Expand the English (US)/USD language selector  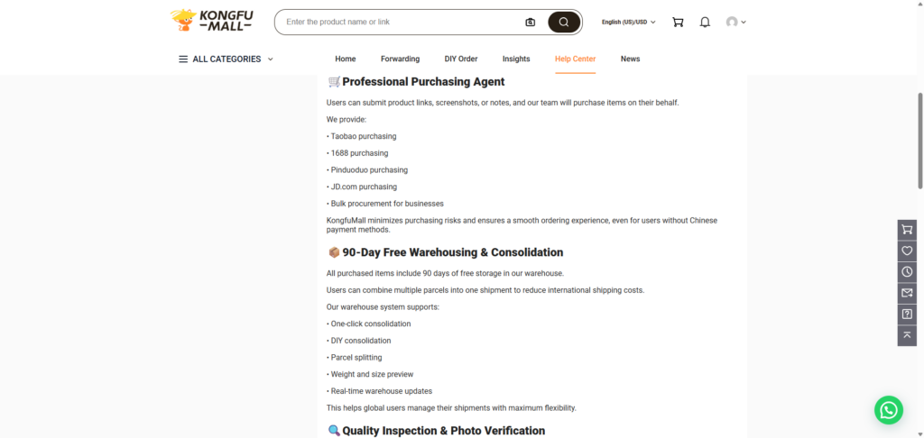pyautogui.click(x=628, y=22)
